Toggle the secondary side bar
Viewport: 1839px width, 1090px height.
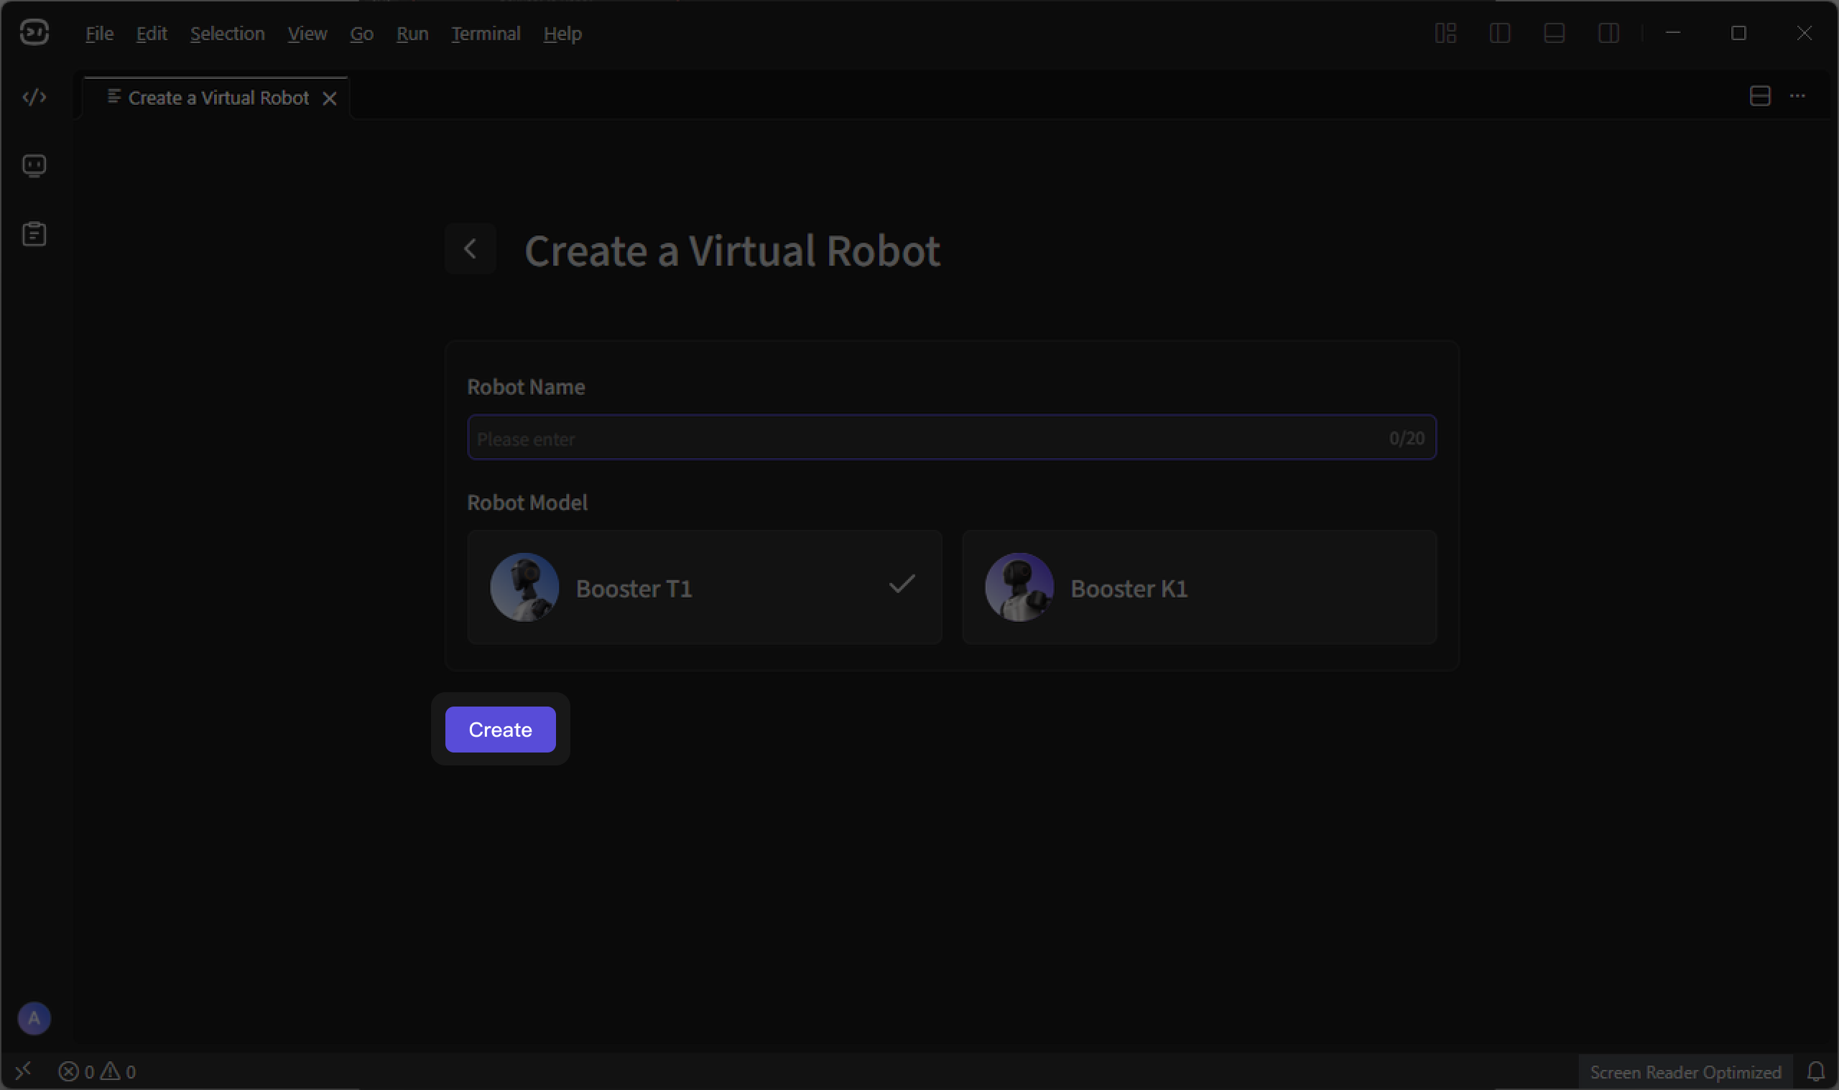coord(1608,33)
